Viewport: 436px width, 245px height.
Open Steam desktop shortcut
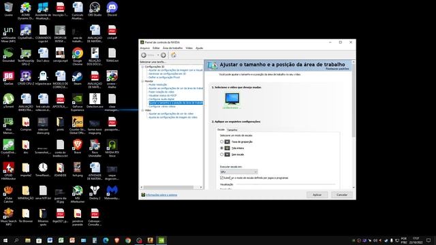tap(78, 78)
